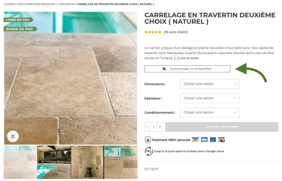The height and width of the screenshot is (181, 282).
Task: Go to Travertin breadcrumb link
Action: [x=67, y=4]
